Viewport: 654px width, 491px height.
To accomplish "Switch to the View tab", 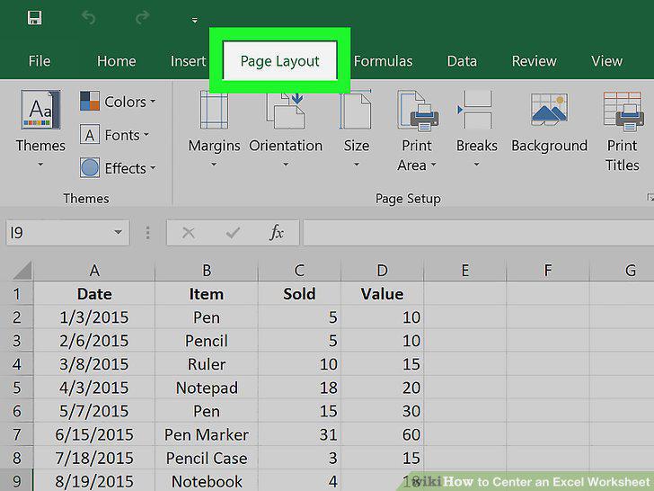I will click(606, 61).
